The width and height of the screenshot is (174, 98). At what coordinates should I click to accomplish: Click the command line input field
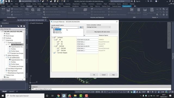pyautogui.click(x=101, y=89)
